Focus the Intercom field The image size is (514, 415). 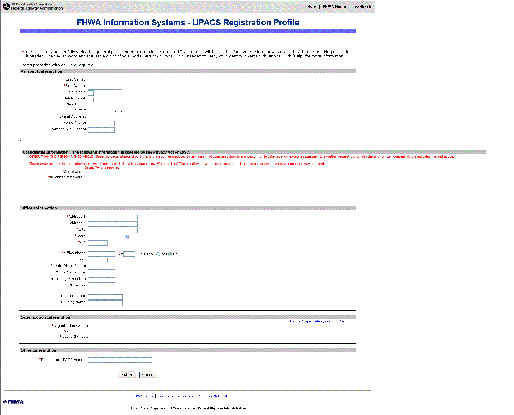click(98, 260)
